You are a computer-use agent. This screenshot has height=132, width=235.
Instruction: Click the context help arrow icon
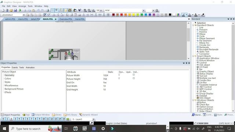pos(80,10)
